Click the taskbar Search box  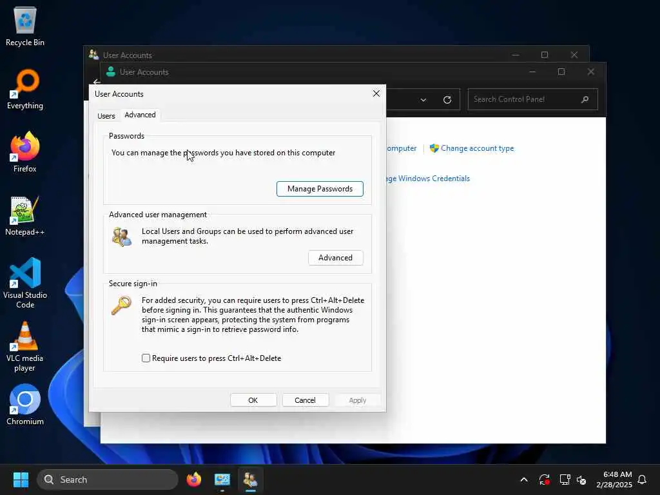tap(108, 480)
